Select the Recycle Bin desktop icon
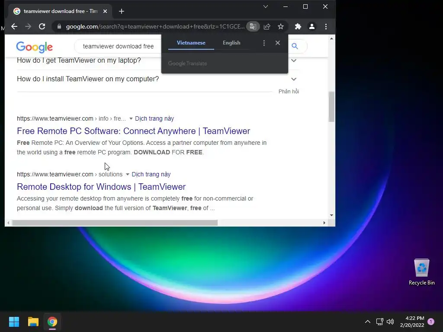This screenshot has height=332, width=443. click(421, 271)
